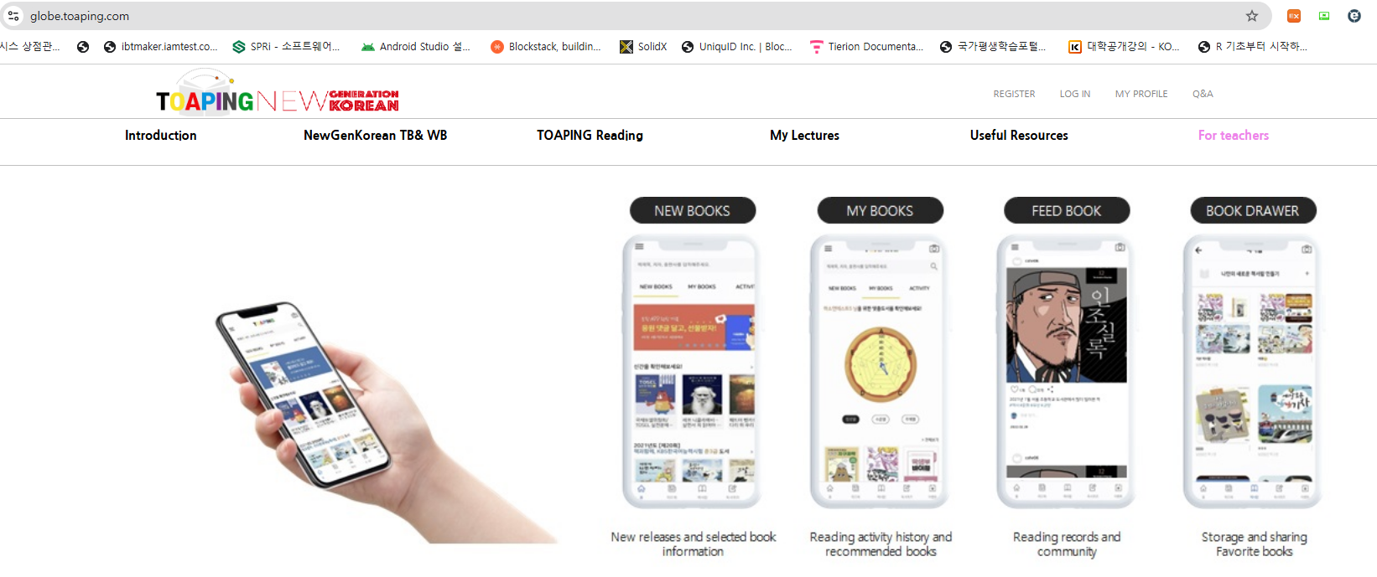Open the browser profile avatar icon

pos(1354,16)
